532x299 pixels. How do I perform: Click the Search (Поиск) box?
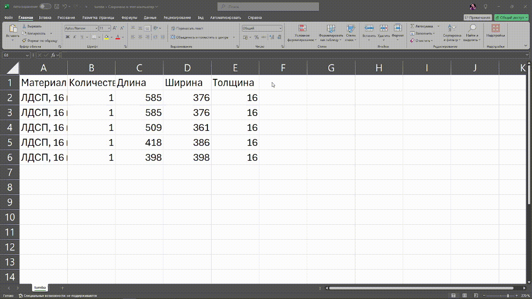(268, 7)
